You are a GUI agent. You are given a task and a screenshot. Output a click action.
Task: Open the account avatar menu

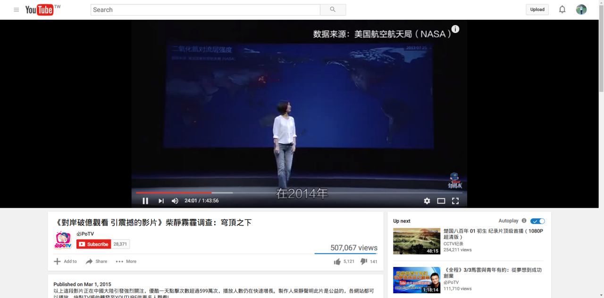tap(581, 9)
